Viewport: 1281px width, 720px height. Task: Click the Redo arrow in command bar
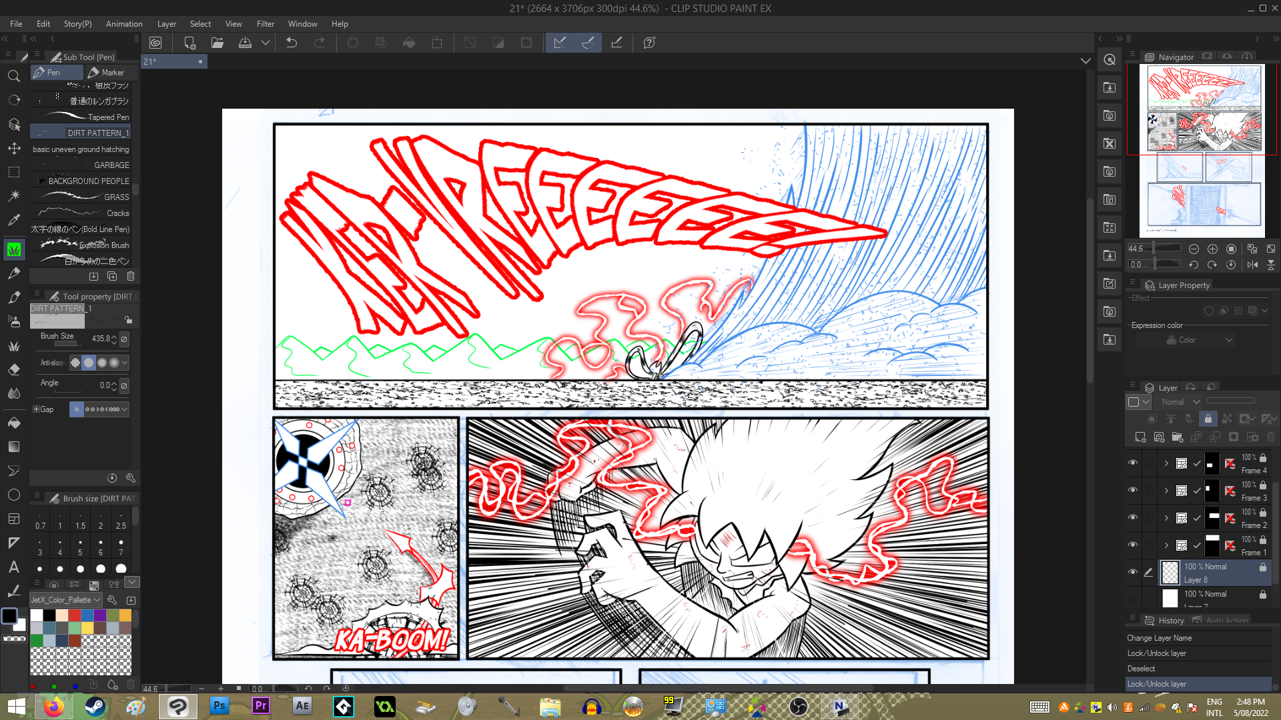[320, 43]
